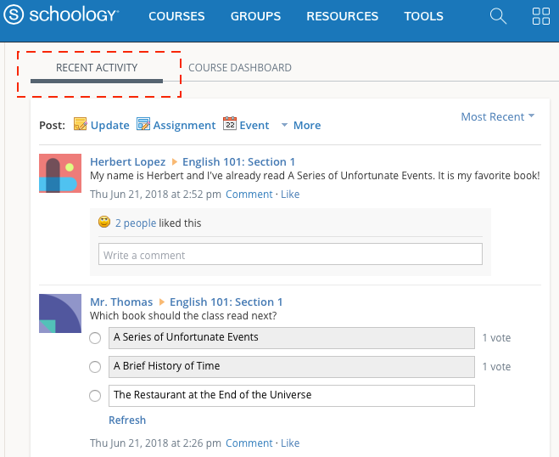This screenshot has width=559, height=457.
Task: Click the Assignment post icon
Action: pos(143,124)
